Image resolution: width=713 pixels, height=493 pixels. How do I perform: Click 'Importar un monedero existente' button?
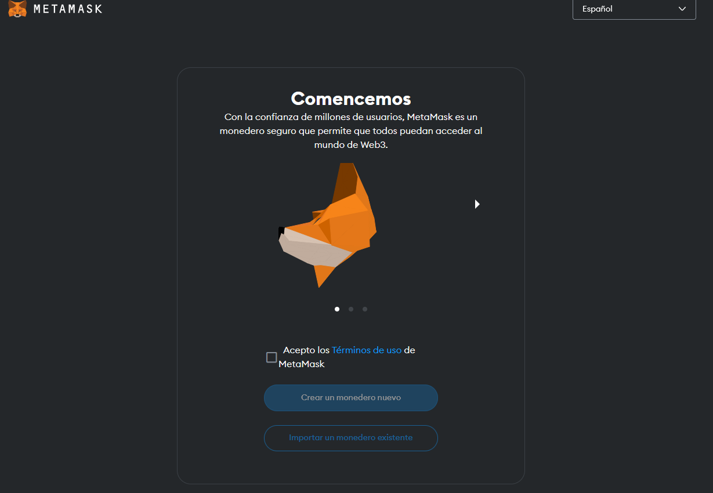[x=351, y=438]
